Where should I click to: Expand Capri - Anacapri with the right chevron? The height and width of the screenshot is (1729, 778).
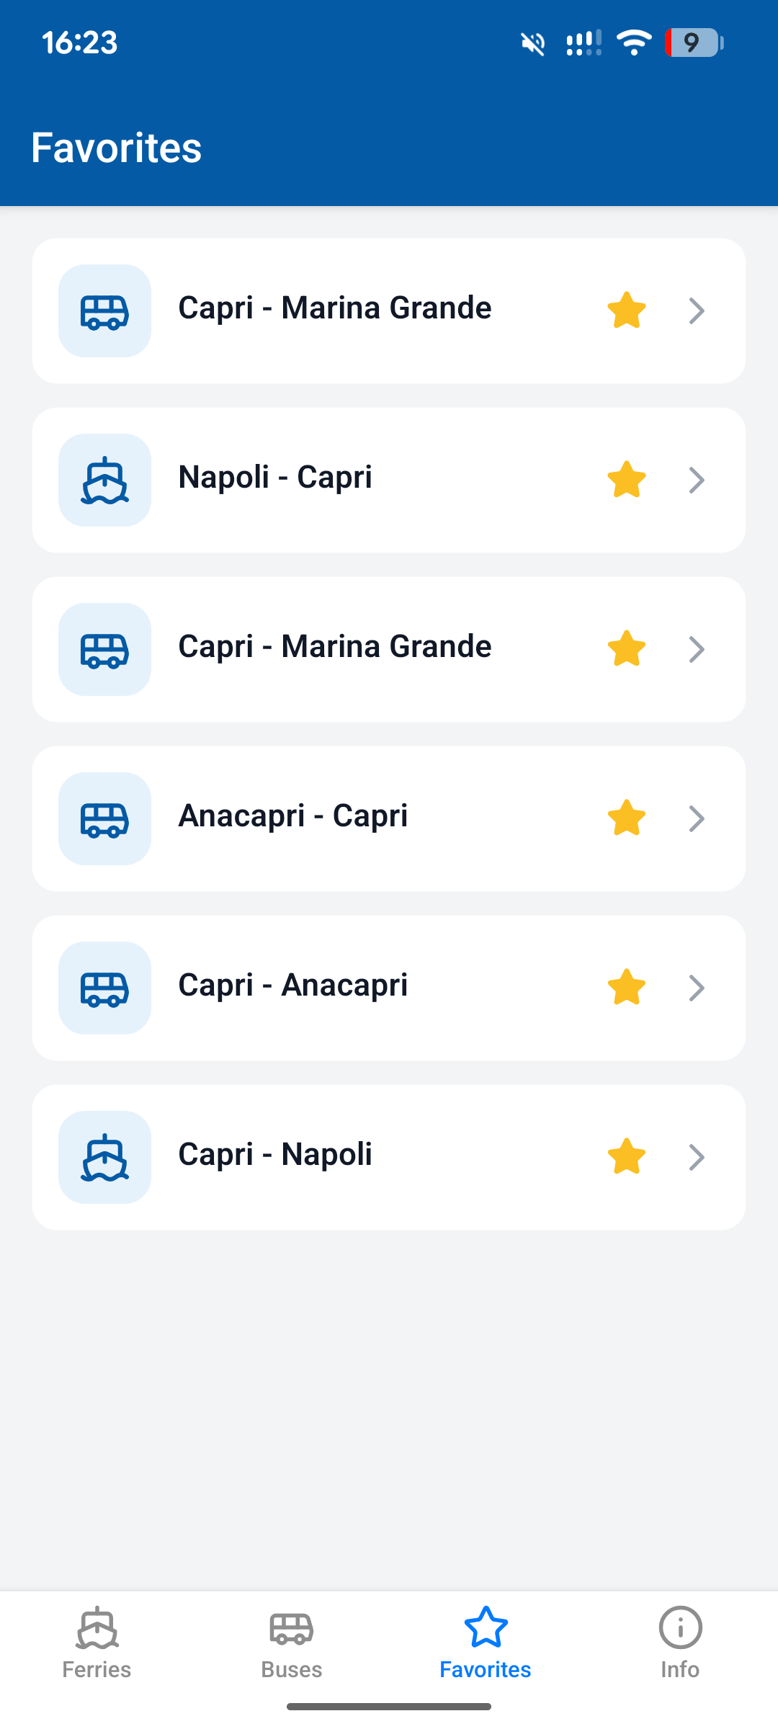697,988
